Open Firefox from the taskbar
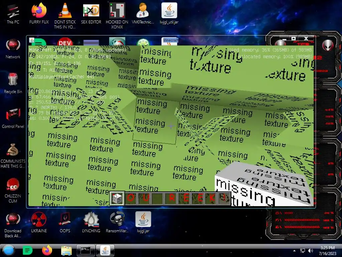The image size is (342, 257). [x=47, y=250]
